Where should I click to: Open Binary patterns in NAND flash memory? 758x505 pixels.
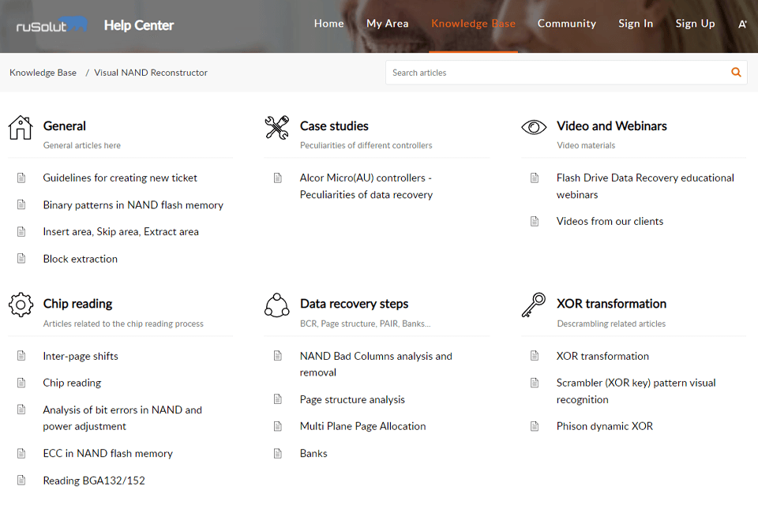[x=133, y=205]
